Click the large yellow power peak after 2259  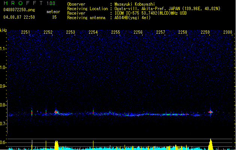coord(210,144)
